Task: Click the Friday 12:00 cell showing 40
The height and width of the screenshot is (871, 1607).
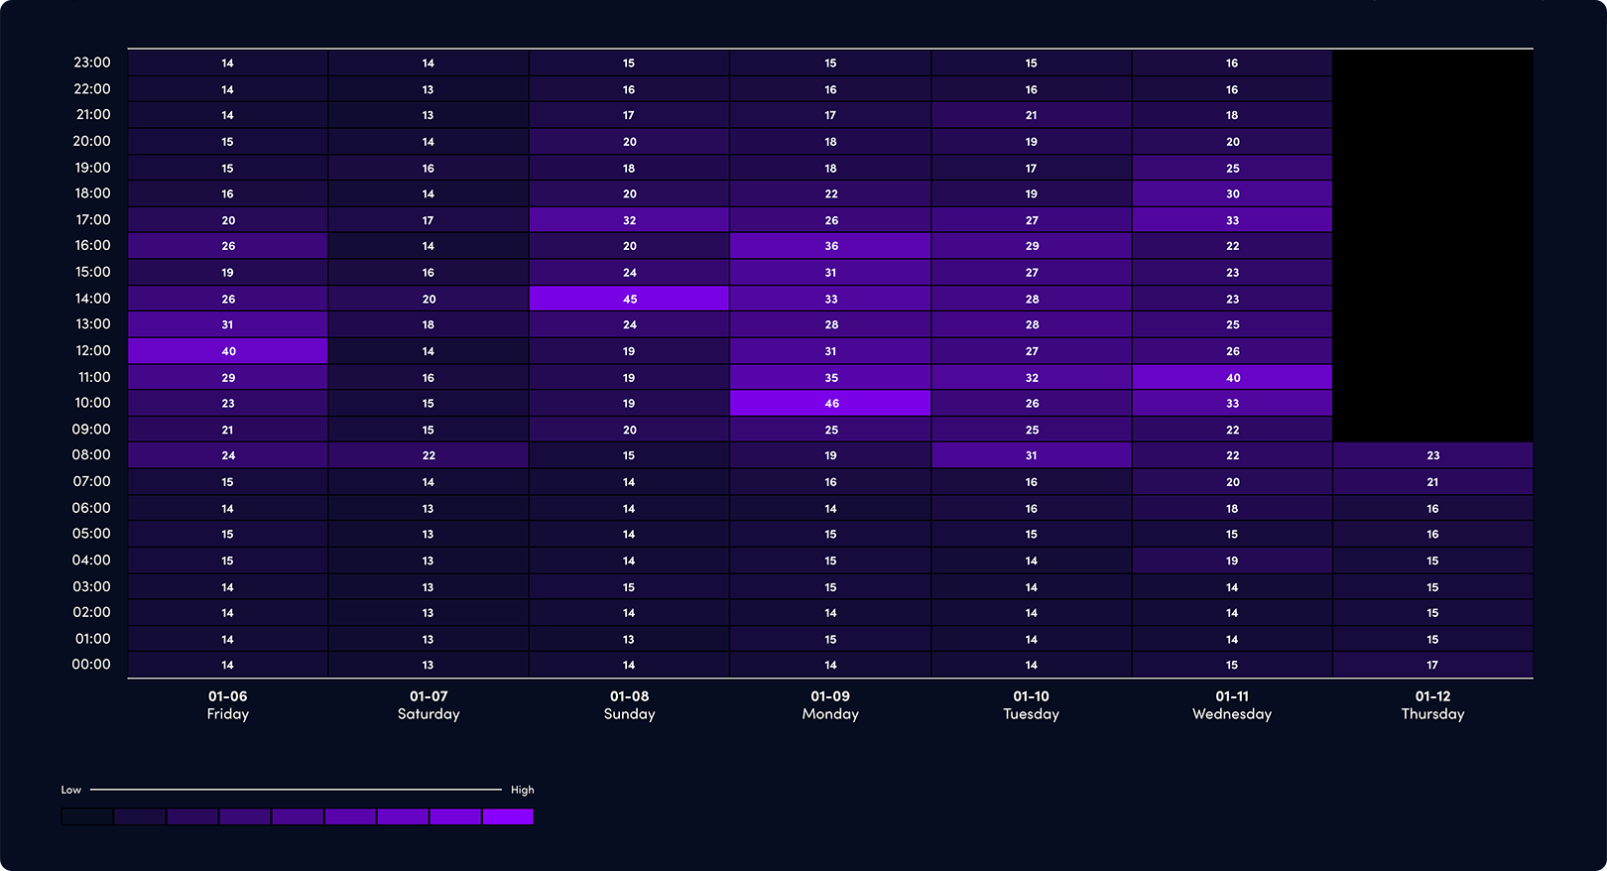Action: (x=228, y=351)
